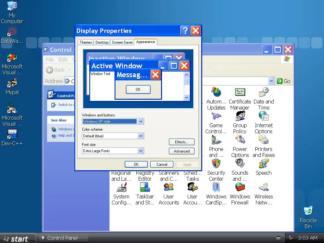The height and width of the screenshot is (243, 324).
Task: Click the Advanced button
Action: (182, 151)
